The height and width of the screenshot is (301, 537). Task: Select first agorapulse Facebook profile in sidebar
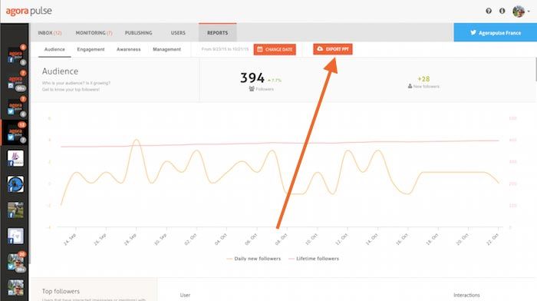(16, 55)
